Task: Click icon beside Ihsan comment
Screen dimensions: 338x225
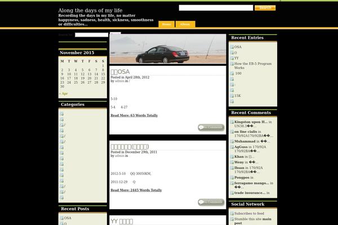Action: [232, 168]
